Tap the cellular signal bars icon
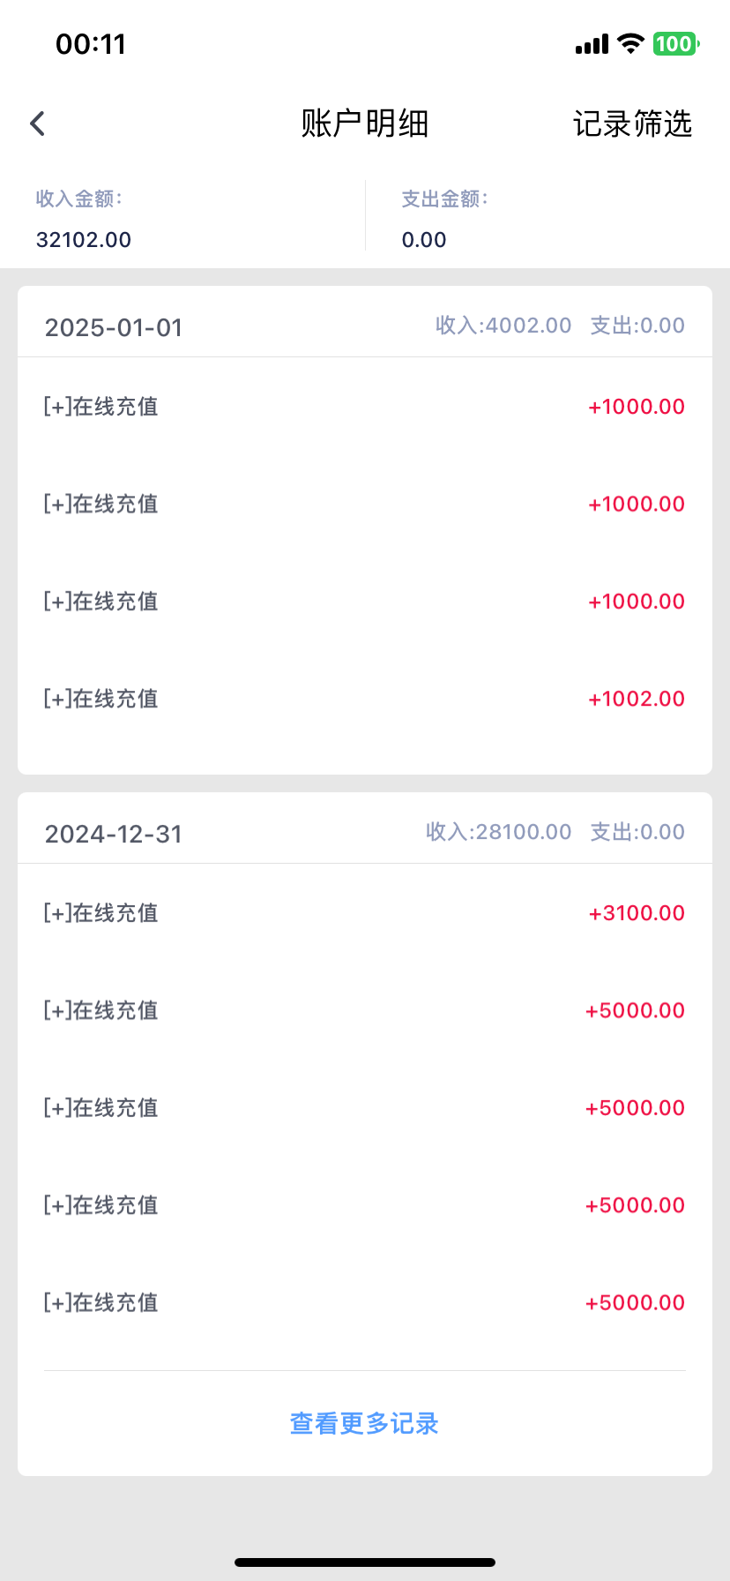The width and height of the screenshot is (730, 1581). pos(592,44)
